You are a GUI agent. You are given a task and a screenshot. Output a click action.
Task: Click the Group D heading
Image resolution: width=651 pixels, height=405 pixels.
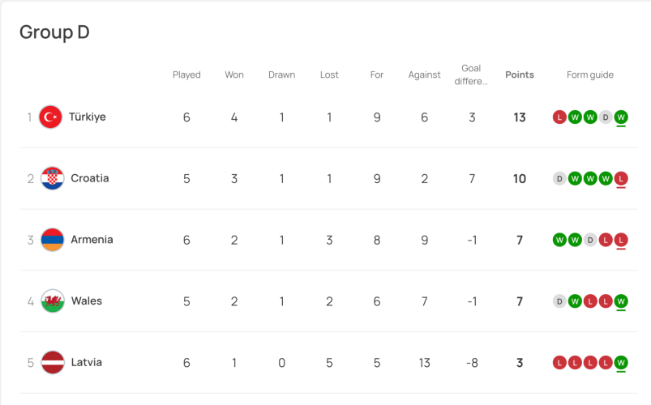click(x=54, y=32)
